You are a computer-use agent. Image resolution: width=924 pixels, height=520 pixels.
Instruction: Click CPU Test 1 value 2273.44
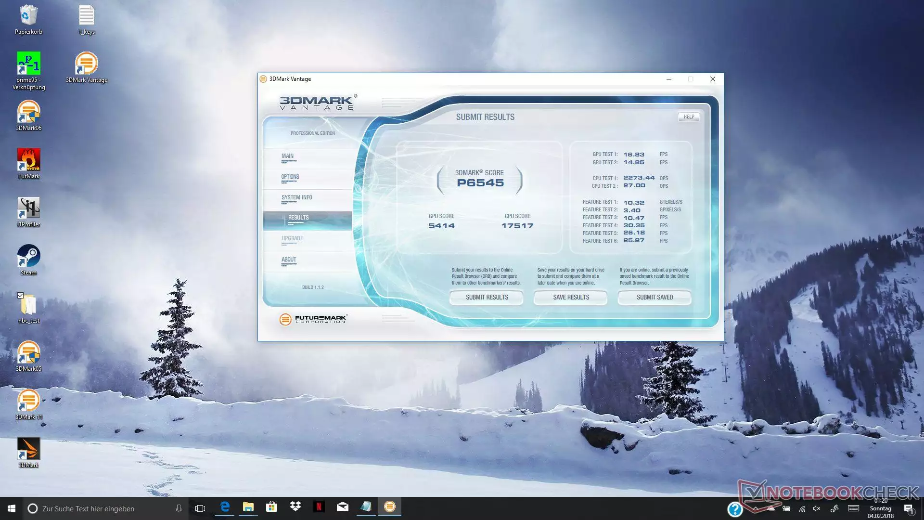[639, 178]
